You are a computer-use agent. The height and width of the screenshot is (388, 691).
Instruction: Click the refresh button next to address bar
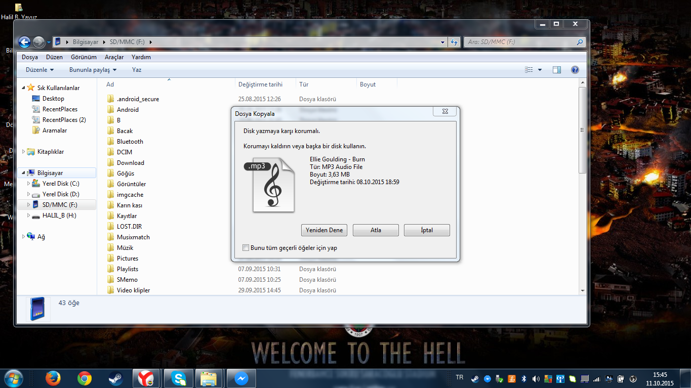[455, 42]
